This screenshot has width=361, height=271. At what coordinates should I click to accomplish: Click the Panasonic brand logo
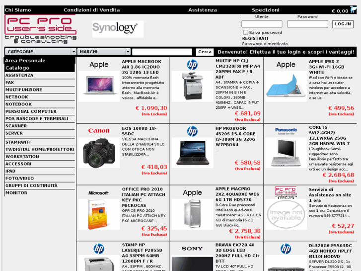(x=286, y=131)
